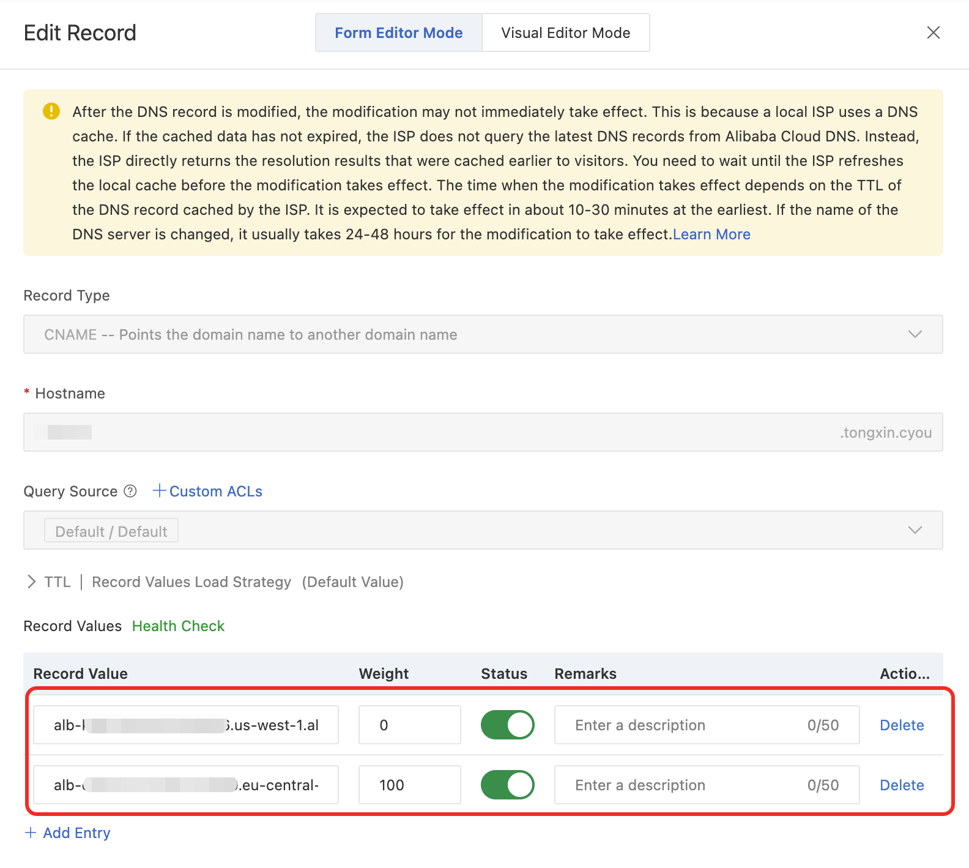Click the Query Source help icon
The width and height of the screenshot is (969, 868).
pos(130,491)
